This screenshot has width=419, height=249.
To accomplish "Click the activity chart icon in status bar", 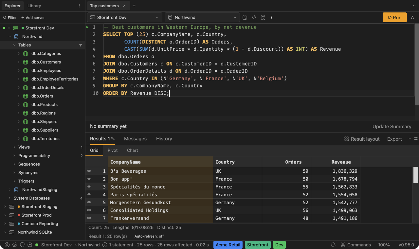I will [x=30, y=245].
